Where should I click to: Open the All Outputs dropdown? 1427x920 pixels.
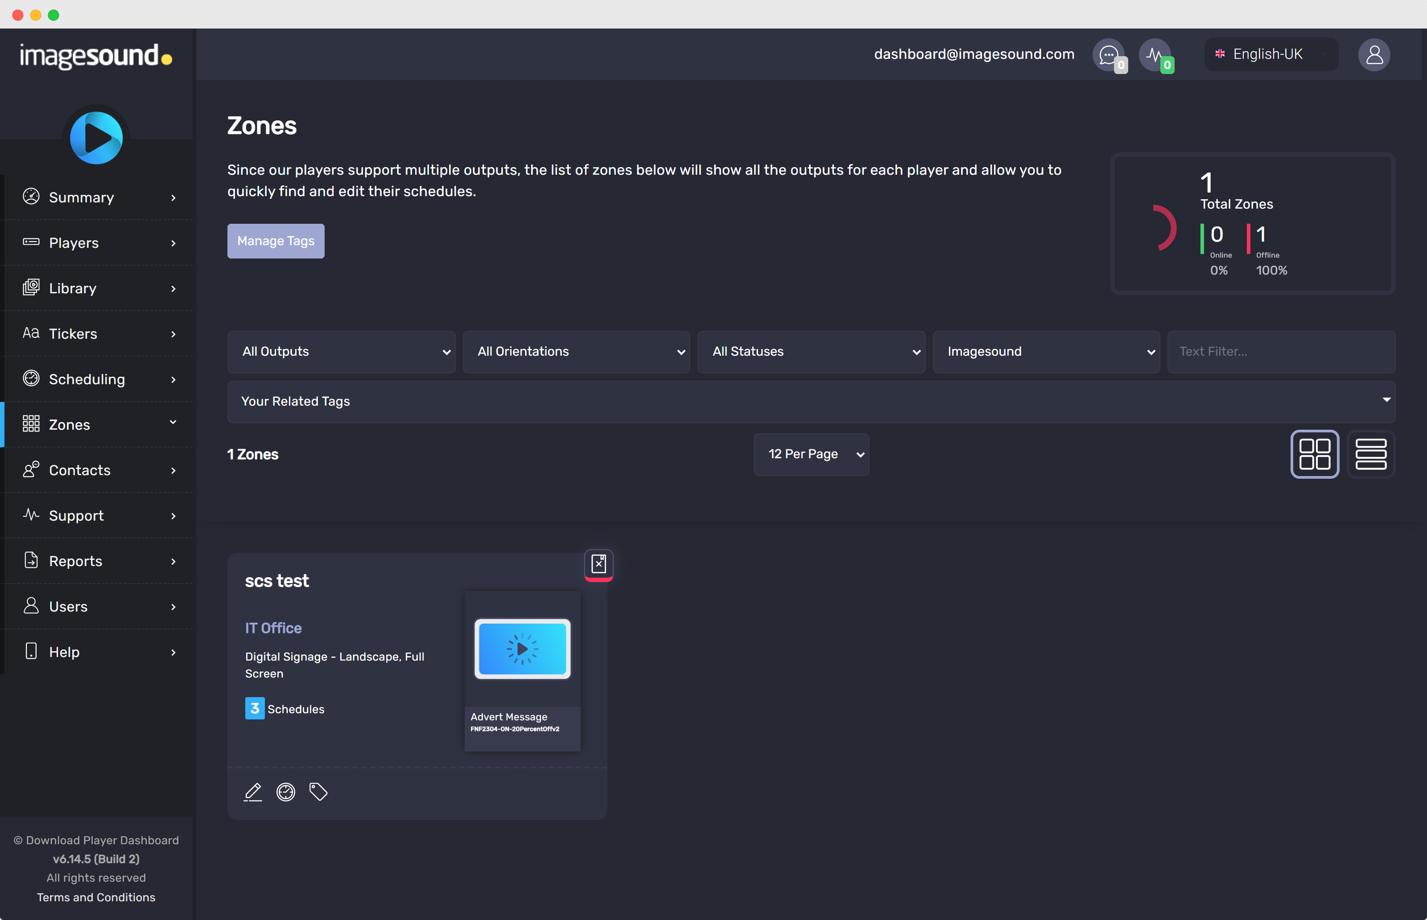pos(341,352)
